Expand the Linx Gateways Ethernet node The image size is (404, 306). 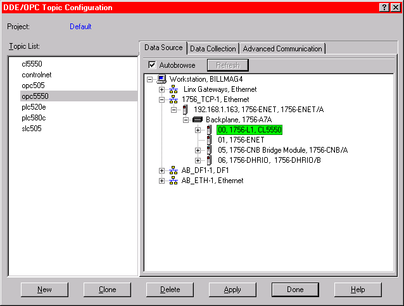(161, 90)
